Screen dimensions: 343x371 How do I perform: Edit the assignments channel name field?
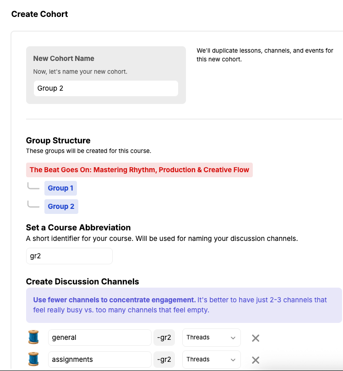[99, 360]
